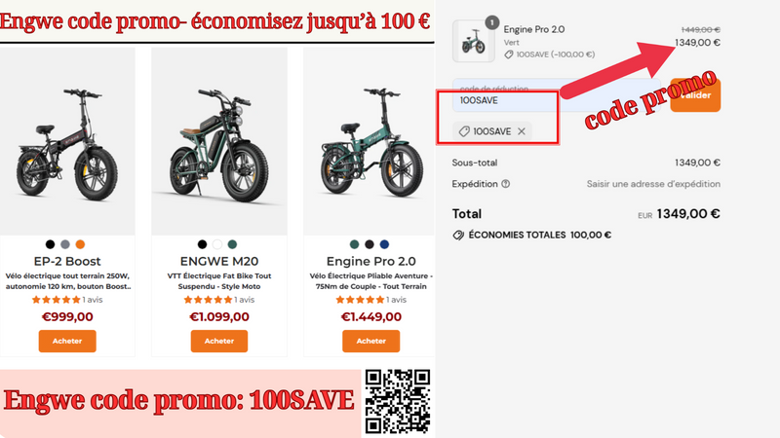Click Acheter under ENGWE M20
Image resolution: width=780 pixels, height=438 pixels.
point(218,342)
